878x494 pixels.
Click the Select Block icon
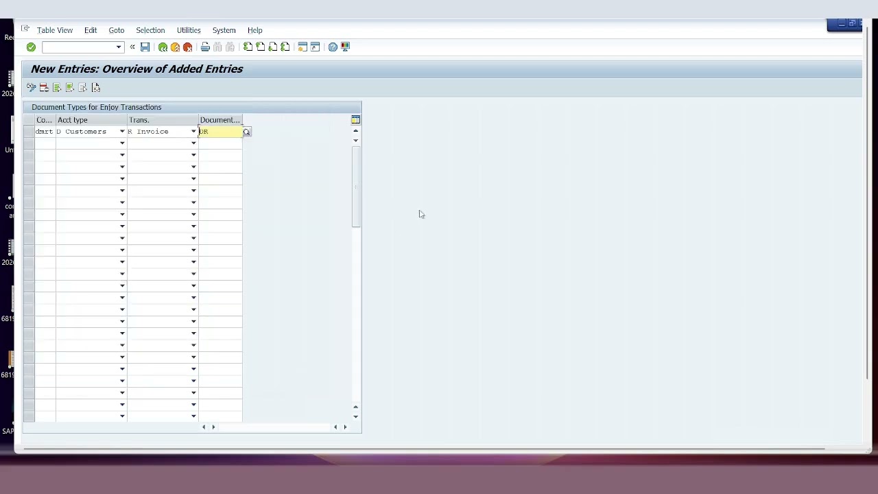(x=70, y=88)
